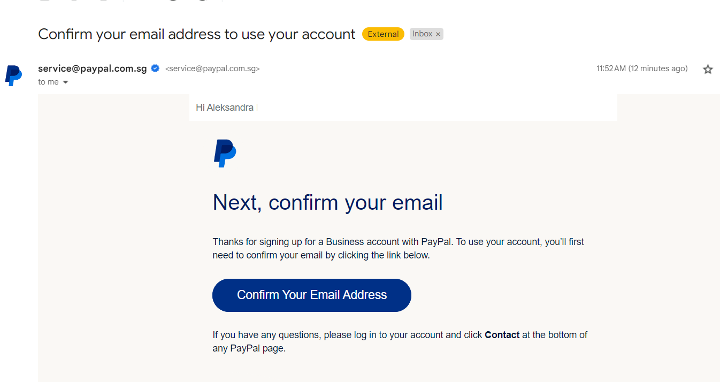The image size is (720, 382).
Task: Click the "If you have any questions" paragraph
Action: click(400, 341)
